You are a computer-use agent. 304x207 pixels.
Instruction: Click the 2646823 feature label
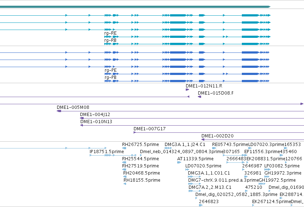point(209,202)
